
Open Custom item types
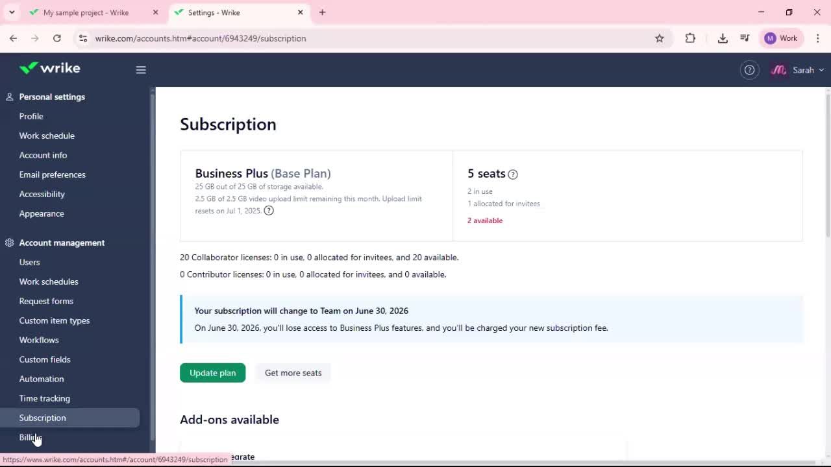click(x=55, y=320)
